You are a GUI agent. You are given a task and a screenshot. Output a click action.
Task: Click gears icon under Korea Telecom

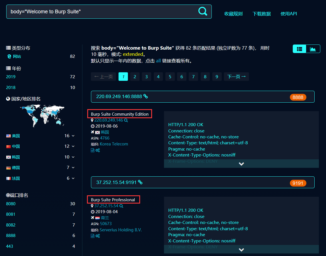[98, 151]
